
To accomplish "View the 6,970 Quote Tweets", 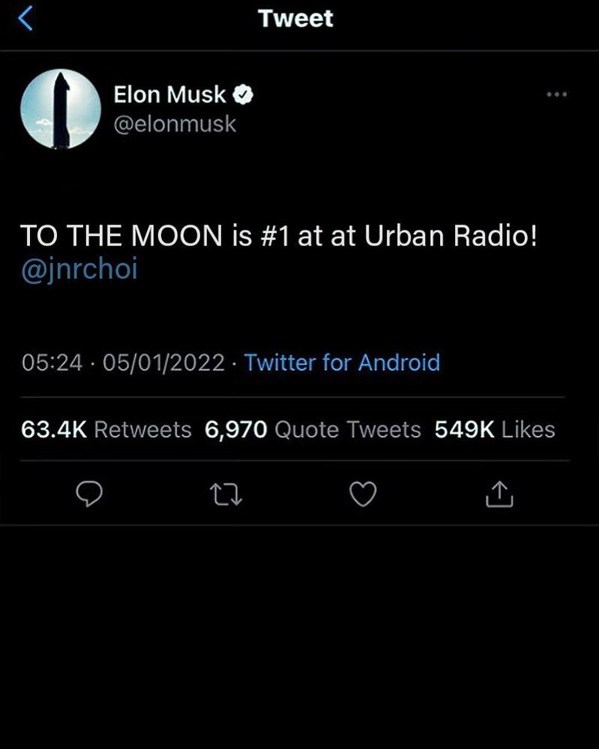I will (313, 429).
